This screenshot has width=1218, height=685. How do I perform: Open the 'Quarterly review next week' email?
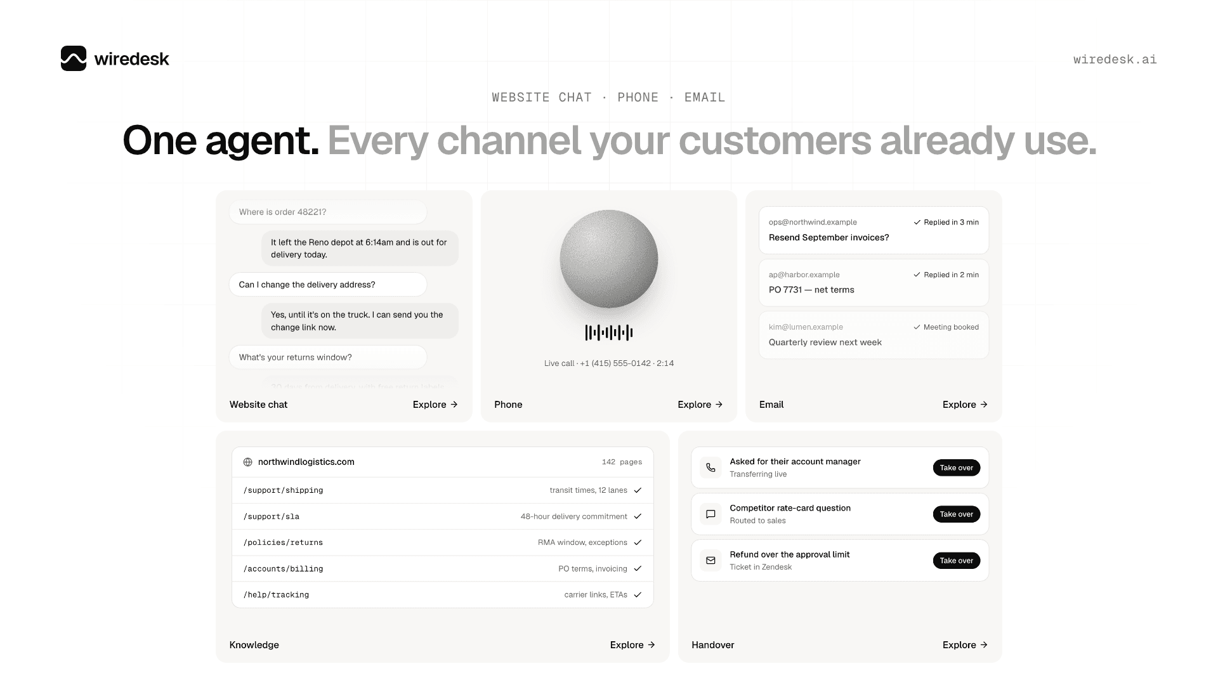[874, 335]
